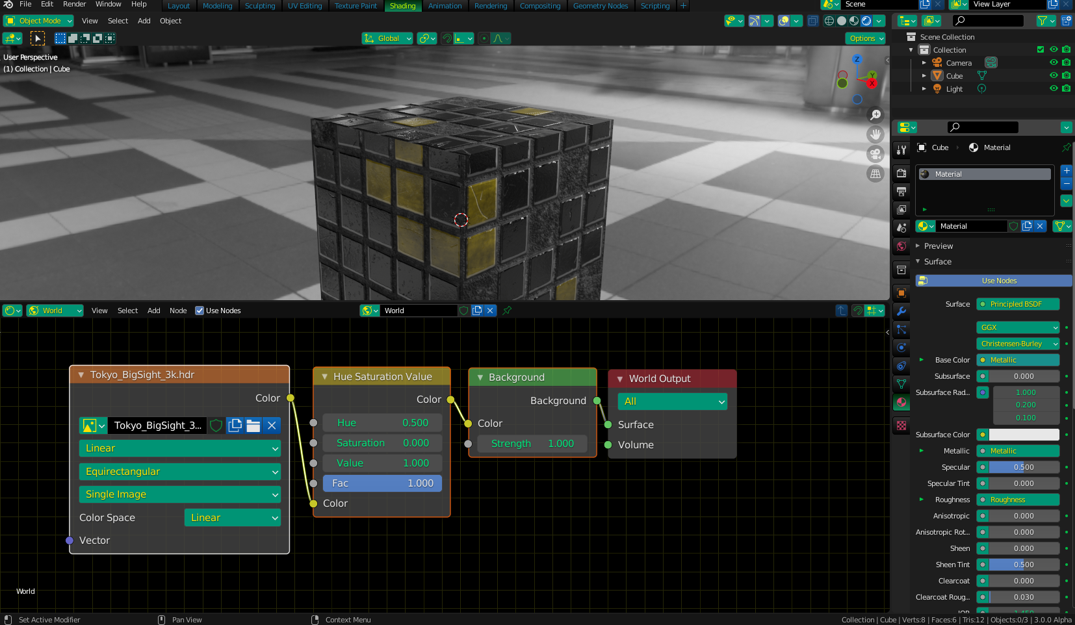Add a new collection in the outliner

1067,21
